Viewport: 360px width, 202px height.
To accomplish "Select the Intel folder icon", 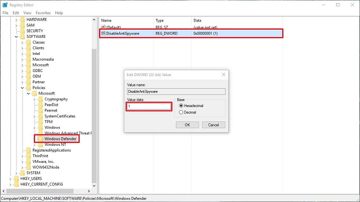I will [x=28, y=54].
